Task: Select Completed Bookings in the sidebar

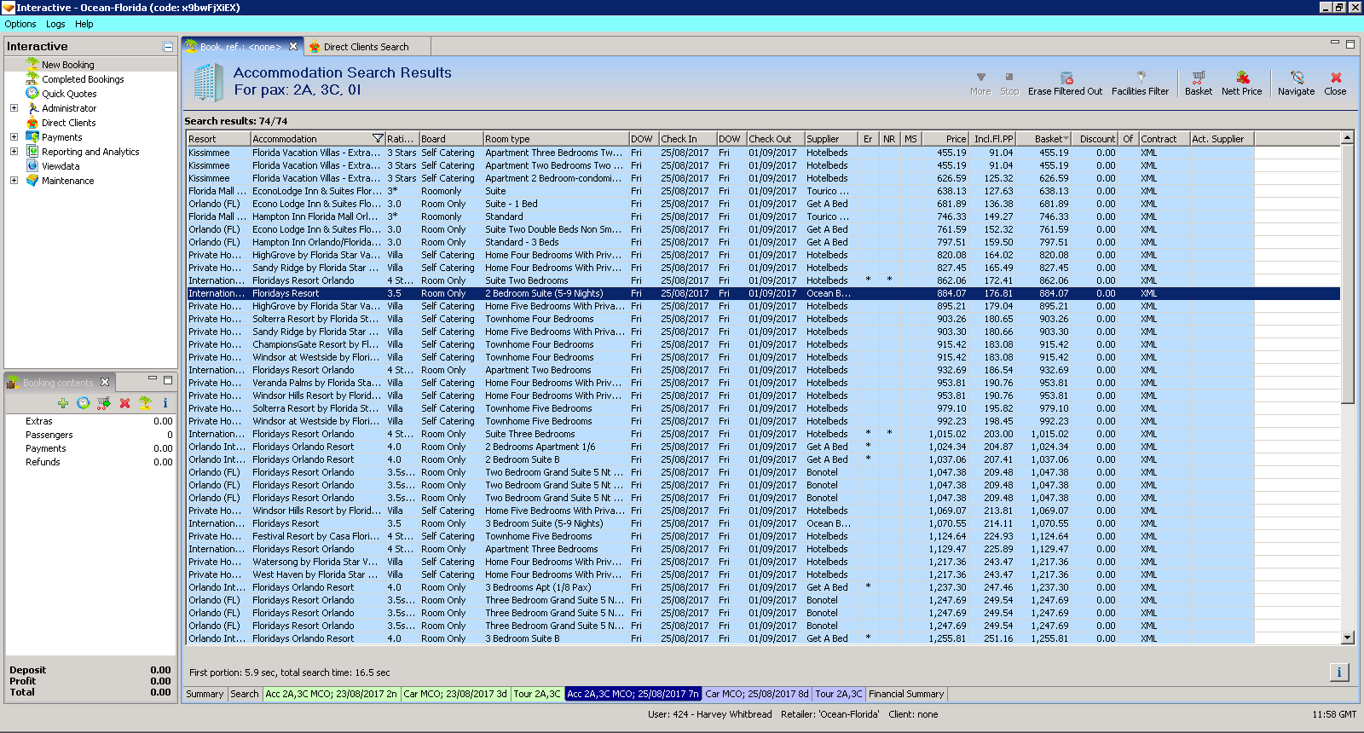Action: 83,79
